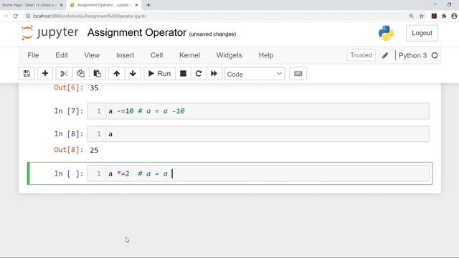
Task: Open the Widgets menu
Action: [229, 55]
